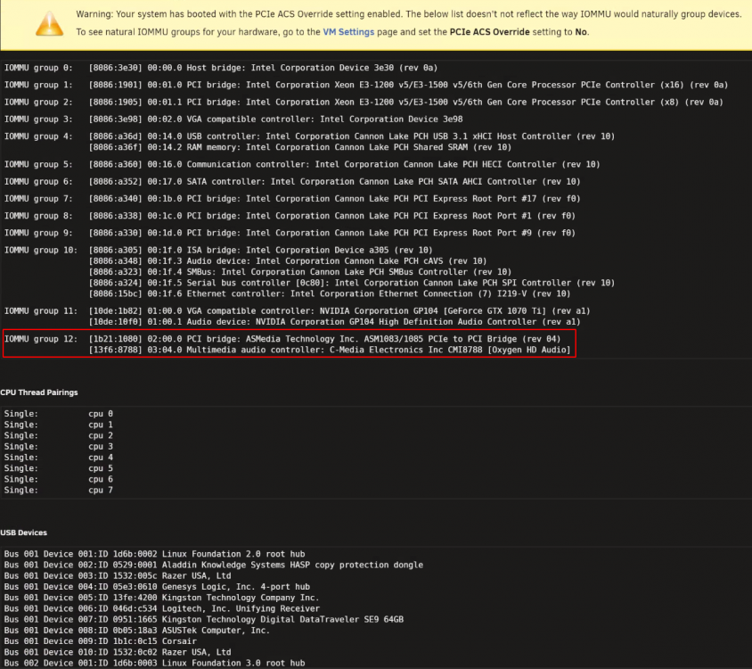Select the GeForce GTX 1070 Ti VGA line
This screenshot has width=752, height=669.
[x=339, y=311]
